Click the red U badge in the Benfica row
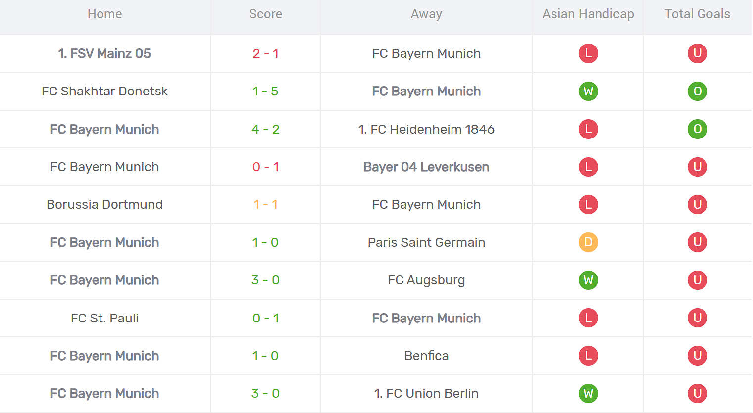753x413 pixels. [x=697, y=356]
